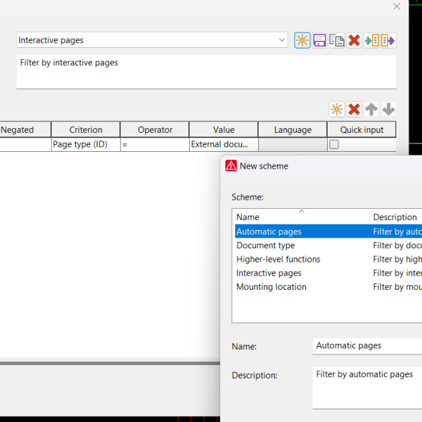Add a new criterion row with star icon

337,109
